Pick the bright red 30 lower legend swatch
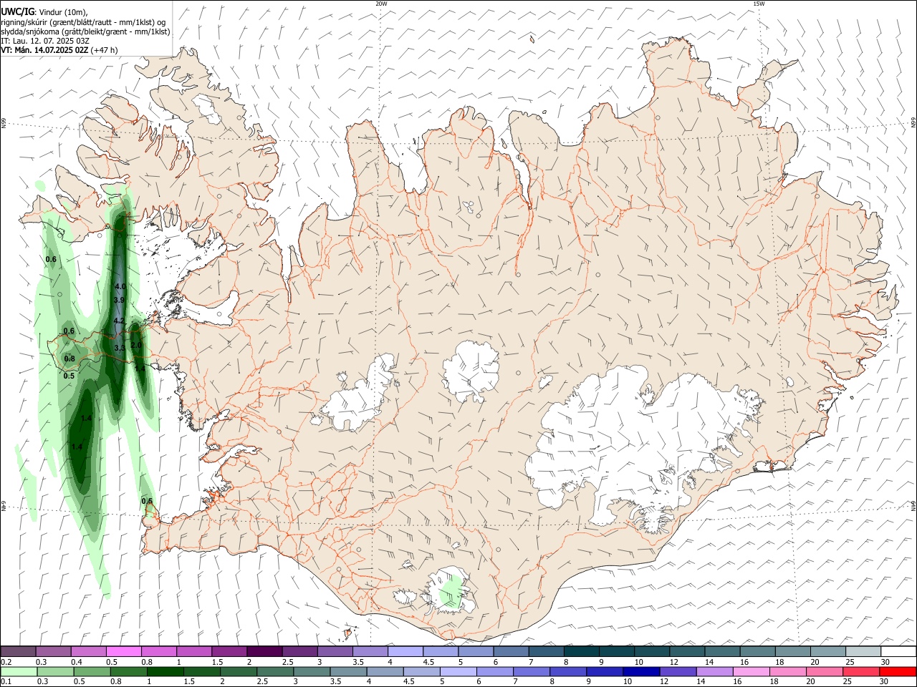Viewport: 917px width, 687px height. [x=897, y=671]
